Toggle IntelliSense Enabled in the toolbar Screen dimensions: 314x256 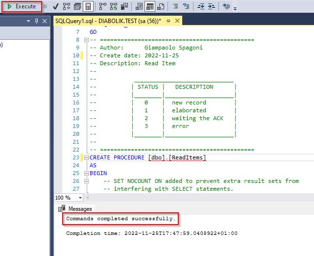(88, 6)
